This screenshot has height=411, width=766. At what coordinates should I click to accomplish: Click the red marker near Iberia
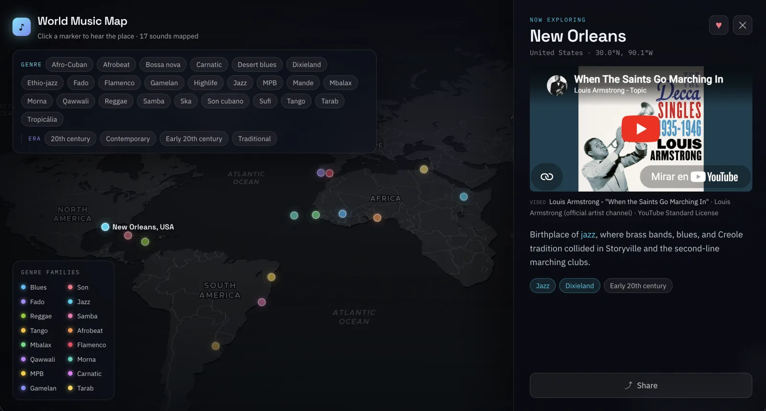pos(329,173)
